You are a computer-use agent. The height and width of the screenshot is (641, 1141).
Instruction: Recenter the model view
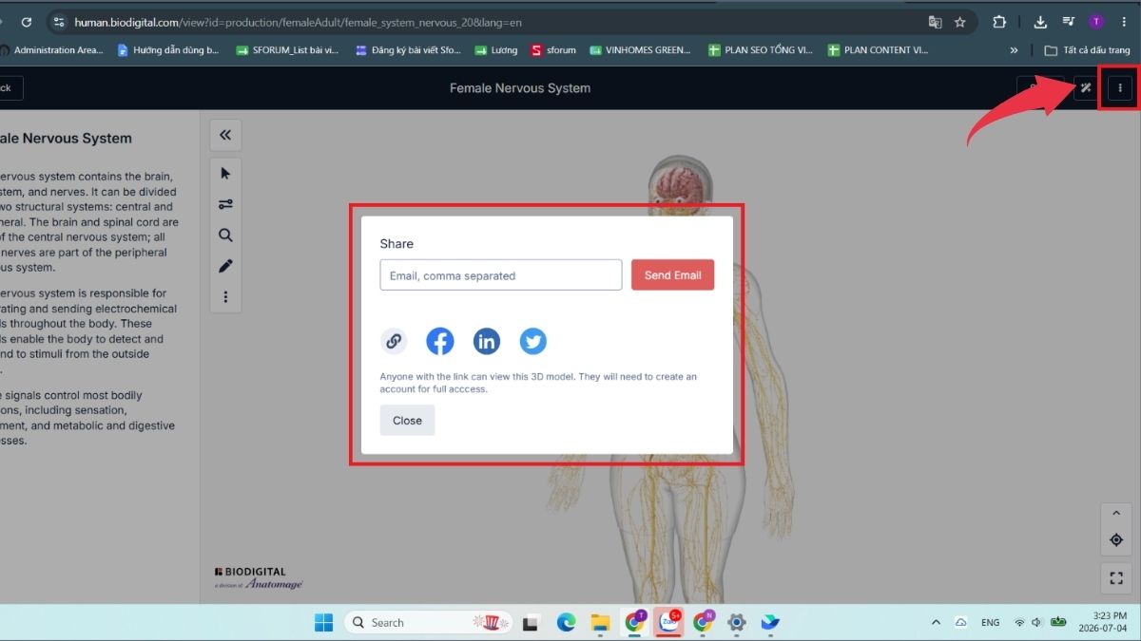(x=1116, y=539)
